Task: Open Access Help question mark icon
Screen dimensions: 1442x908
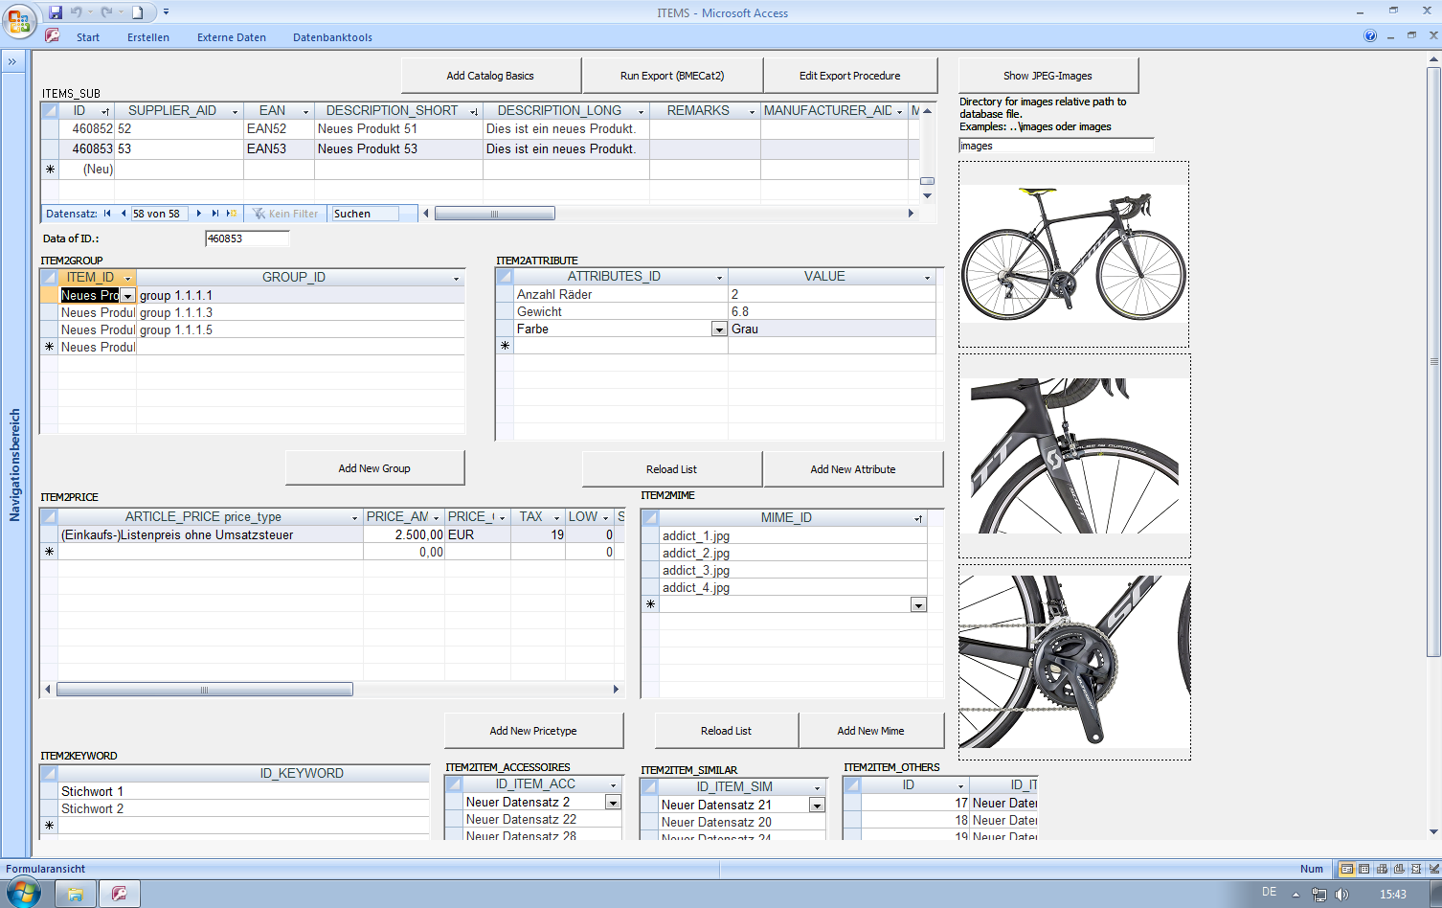Action: (x=1369, y=36)
